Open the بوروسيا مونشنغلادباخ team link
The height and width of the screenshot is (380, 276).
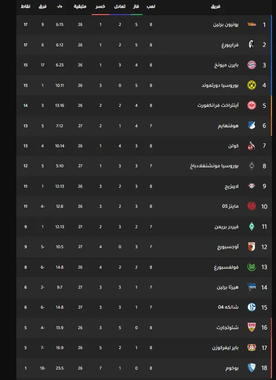214,166
